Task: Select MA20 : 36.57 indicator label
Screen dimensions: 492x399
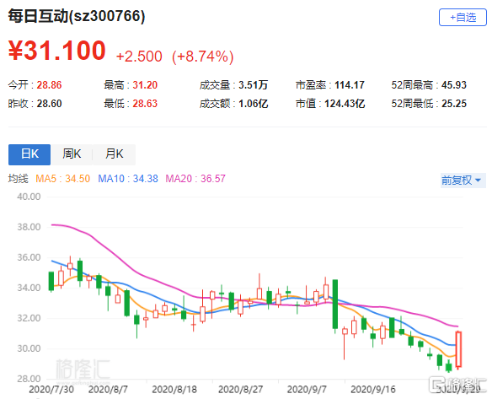Action: [x=195, y=179]
